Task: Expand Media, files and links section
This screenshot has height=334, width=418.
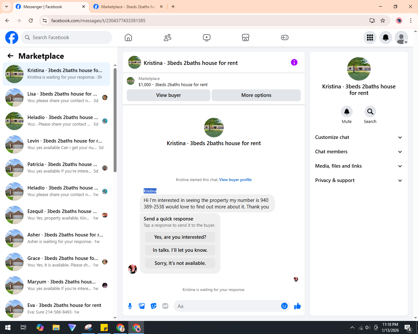Action: [x=359, y=166]
